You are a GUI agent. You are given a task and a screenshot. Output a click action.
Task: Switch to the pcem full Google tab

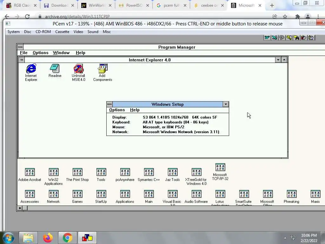(171, 5)
